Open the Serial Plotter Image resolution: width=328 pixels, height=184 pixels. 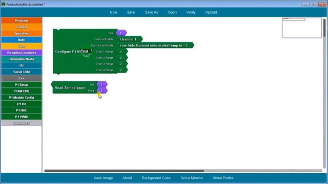click(x=223, y=178)
